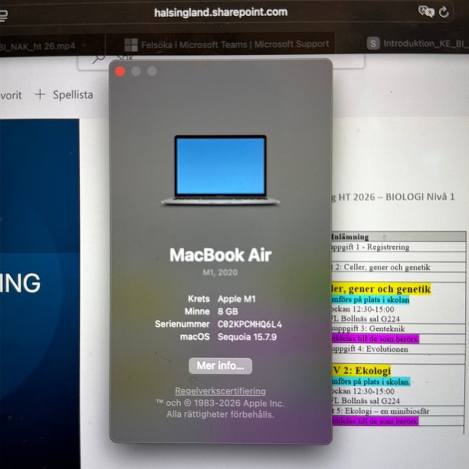This screenshot has width=469, height=469.
Task: Click the serial number C02KPCMHQ6L4 text
Action: pyautogui.click(x=250, y=324)
